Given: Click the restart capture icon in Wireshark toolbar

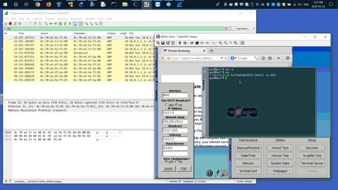Looking at the screenshot, I should pyautogui.click(x=15, y=24).
